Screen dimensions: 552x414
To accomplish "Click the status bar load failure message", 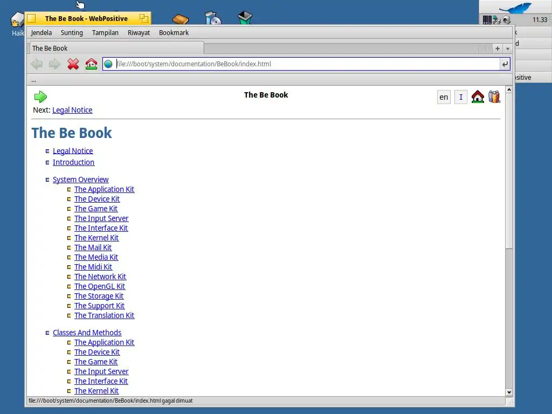I will tap(111, 401).
